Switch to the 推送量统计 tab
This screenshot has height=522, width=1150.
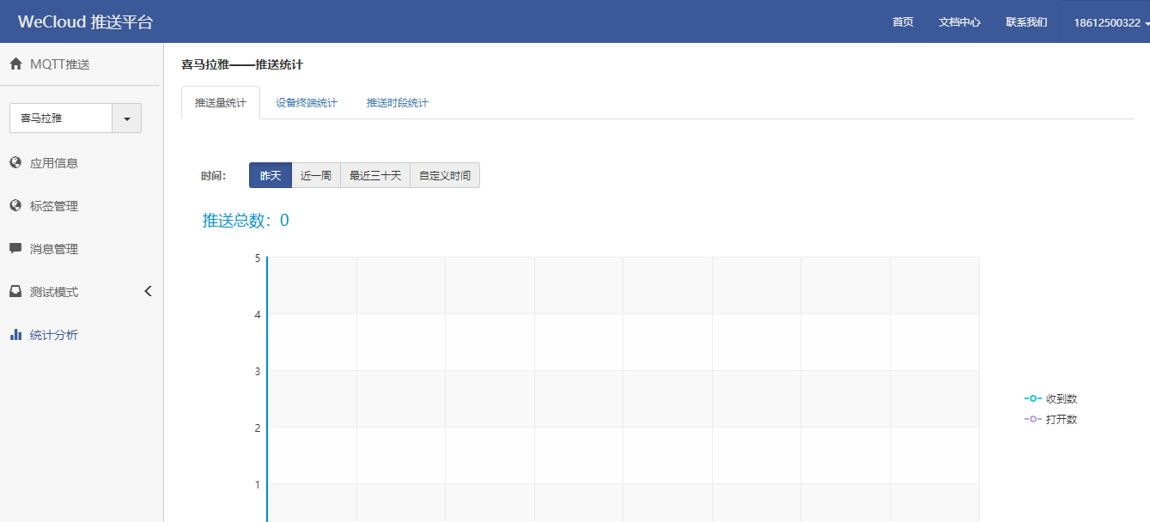[221, 103]
